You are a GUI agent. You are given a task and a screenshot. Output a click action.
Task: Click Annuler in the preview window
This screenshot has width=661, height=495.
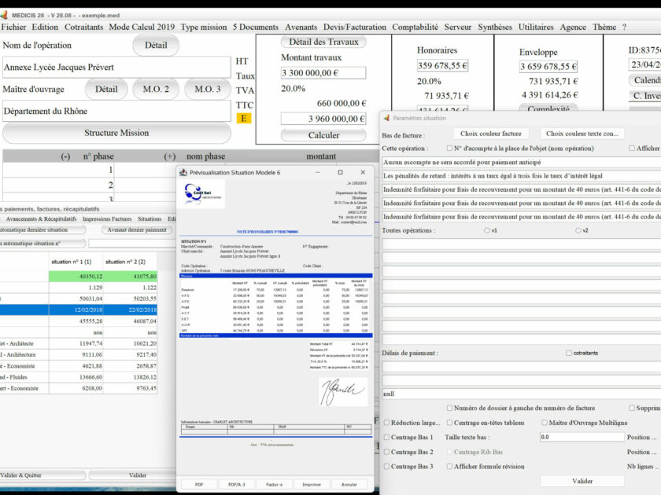pos(349,485)
